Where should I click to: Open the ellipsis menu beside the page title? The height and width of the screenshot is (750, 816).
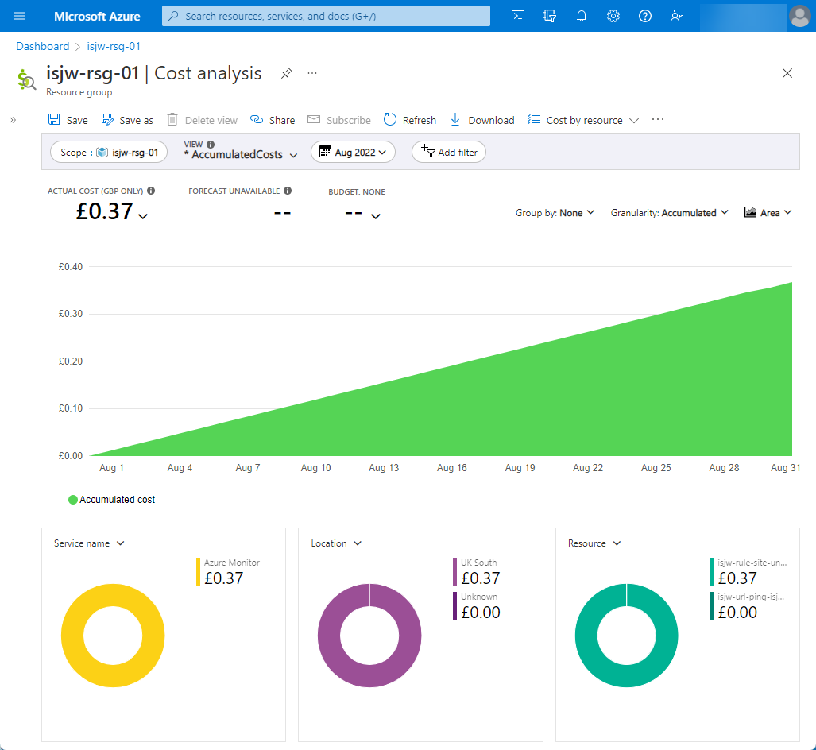tap(312, 73)
